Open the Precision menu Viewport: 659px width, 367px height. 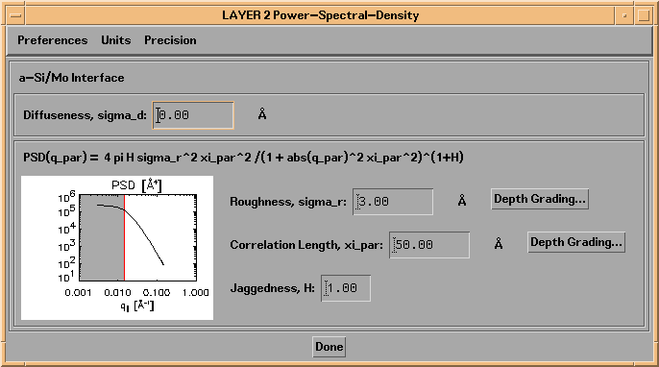tap(170, 40)
